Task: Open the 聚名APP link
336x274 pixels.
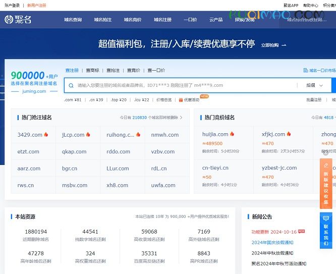Action: [291, 6]
